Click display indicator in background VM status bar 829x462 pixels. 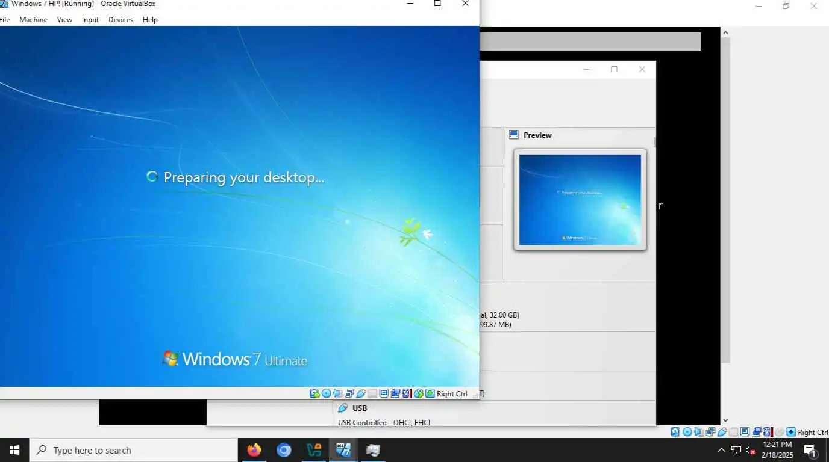pos(745,432)
